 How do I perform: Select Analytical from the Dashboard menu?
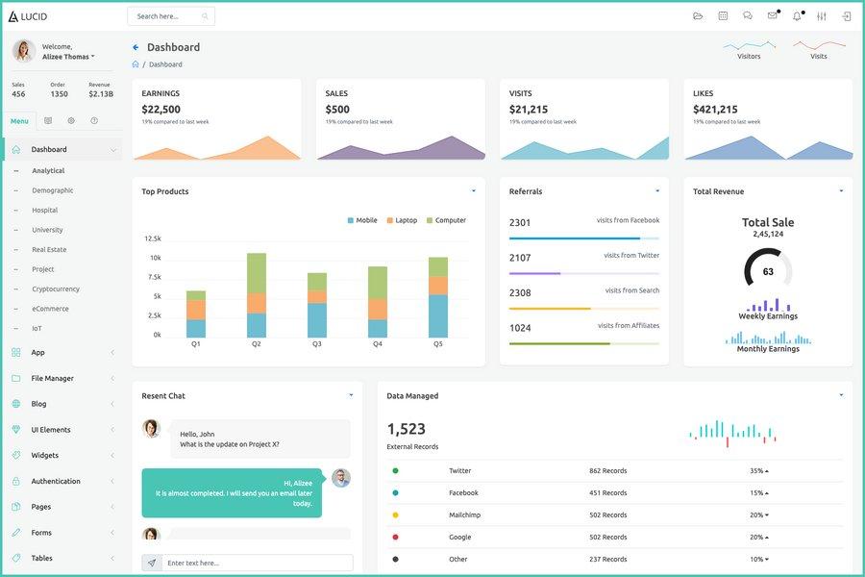click(x=48, y=168)
